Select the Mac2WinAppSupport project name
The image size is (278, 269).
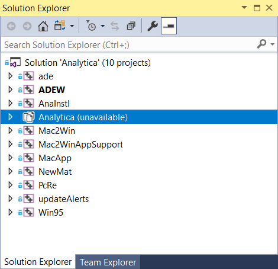[x=80, y=145]
